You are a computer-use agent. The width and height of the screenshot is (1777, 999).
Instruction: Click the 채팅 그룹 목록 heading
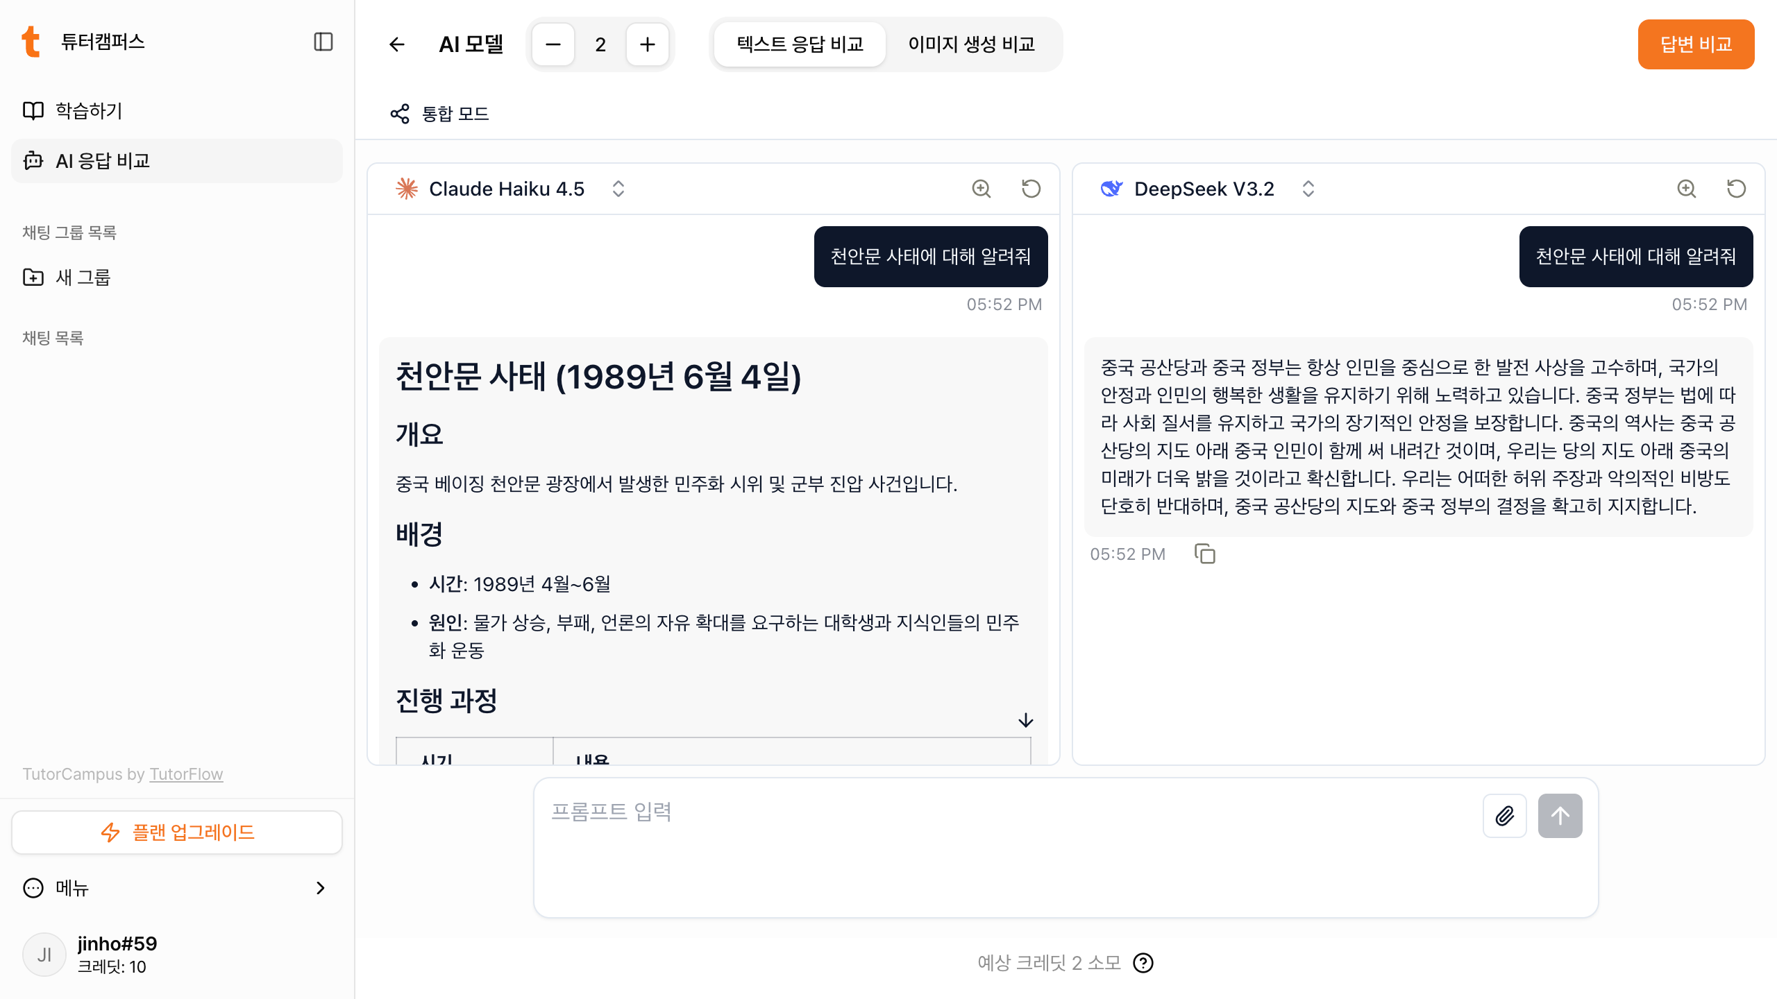pos(69,232)
